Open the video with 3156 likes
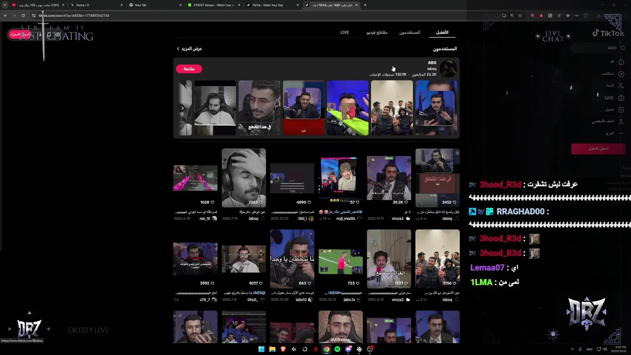The width and height of the screenshot is (631, 355). [x=437, y=259]
